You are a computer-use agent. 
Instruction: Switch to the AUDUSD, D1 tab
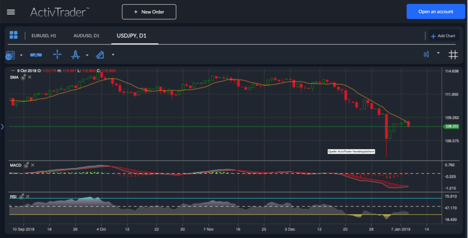coord(86,36)
